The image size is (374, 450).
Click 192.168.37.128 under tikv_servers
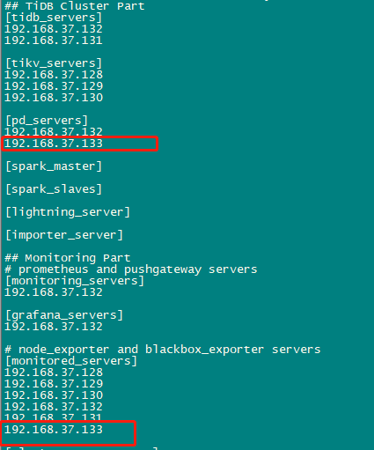click(x=54, y=75)
